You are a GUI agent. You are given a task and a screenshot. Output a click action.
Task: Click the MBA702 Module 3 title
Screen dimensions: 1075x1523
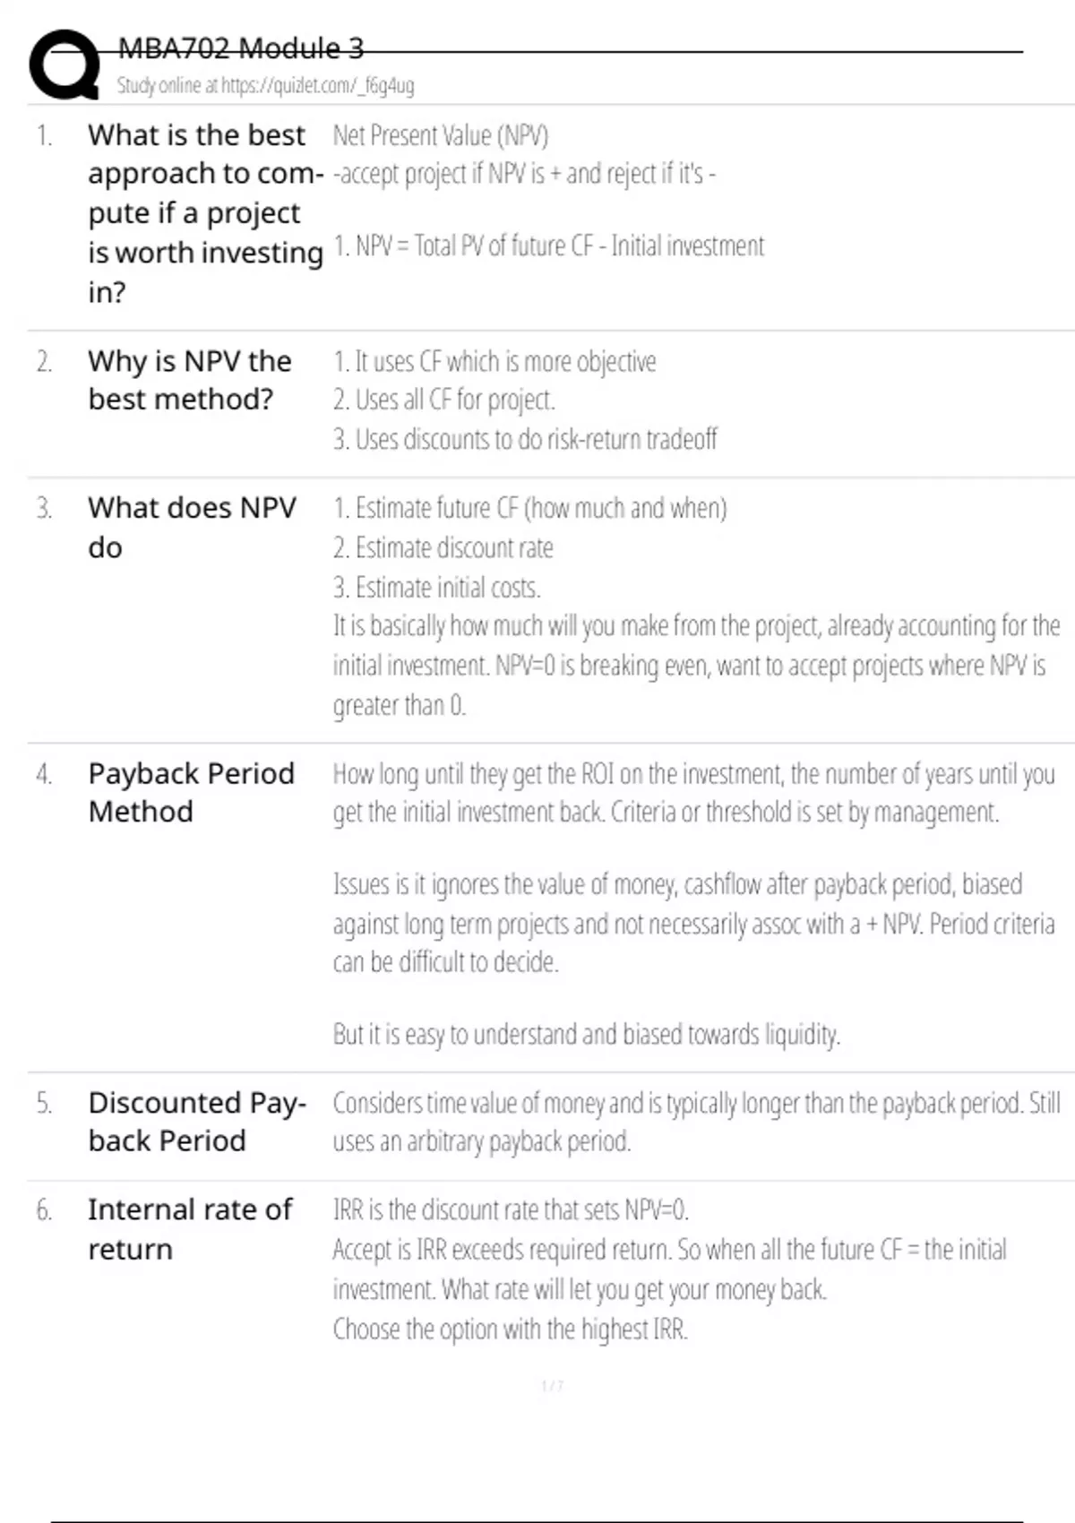point(240,48)
